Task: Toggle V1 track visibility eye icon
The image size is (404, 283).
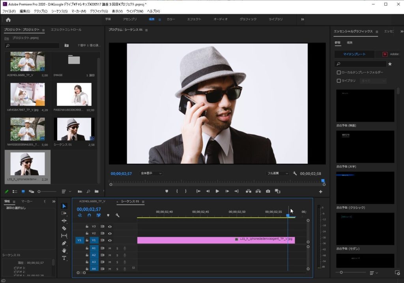Action: 110,240
